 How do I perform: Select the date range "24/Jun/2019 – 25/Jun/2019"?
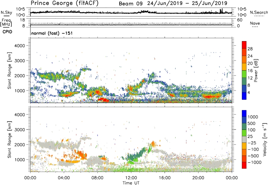coord(187,3)
